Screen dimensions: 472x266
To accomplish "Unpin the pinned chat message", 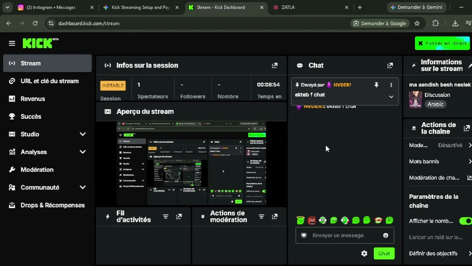I will pyautogui.click(x=376, y=85).
